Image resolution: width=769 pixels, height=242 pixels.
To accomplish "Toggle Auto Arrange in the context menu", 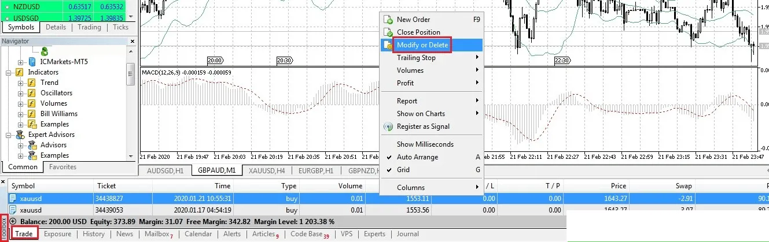I will pyautogui.click(x=431, y=157).
